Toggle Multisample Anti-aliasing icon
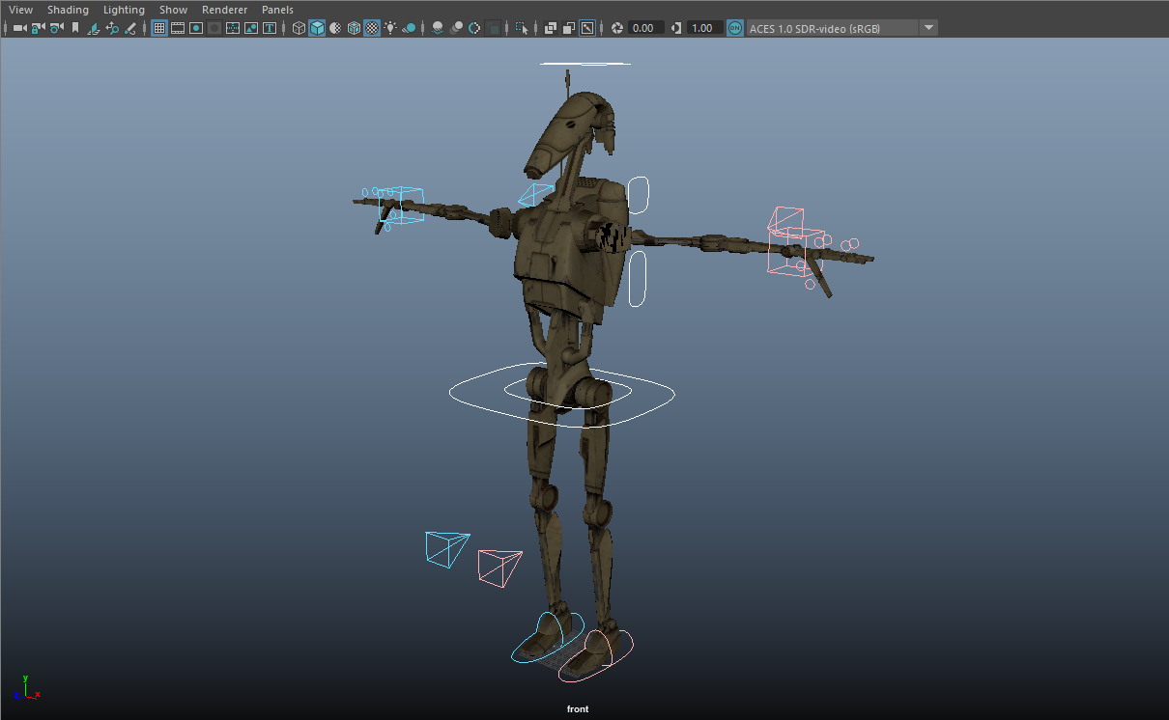Screen dimensions: 1169x720 [x=474, y=28]
